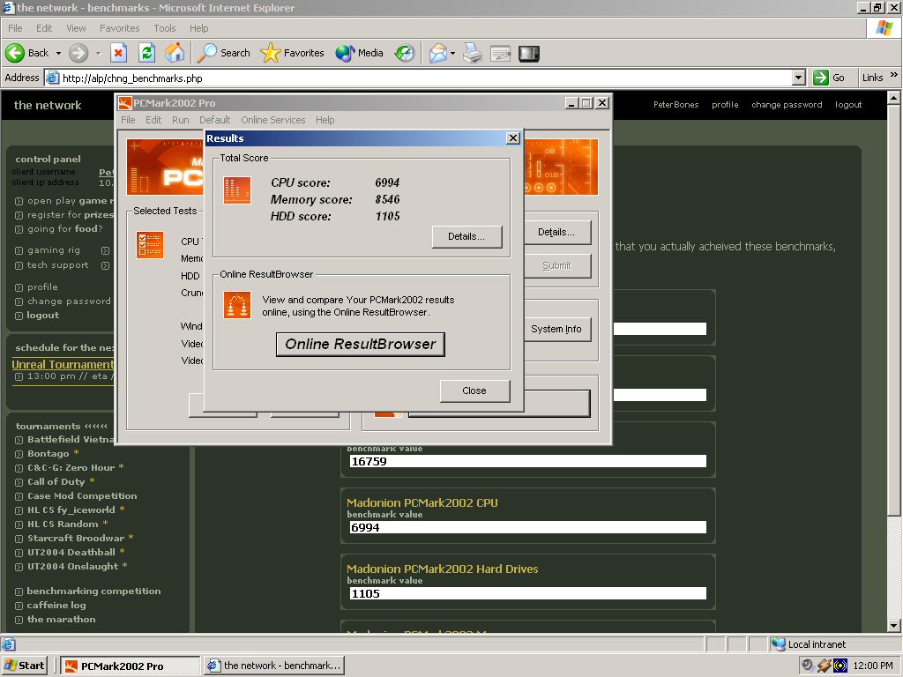Refresh the page with green arrows icon

coord(147,53)
